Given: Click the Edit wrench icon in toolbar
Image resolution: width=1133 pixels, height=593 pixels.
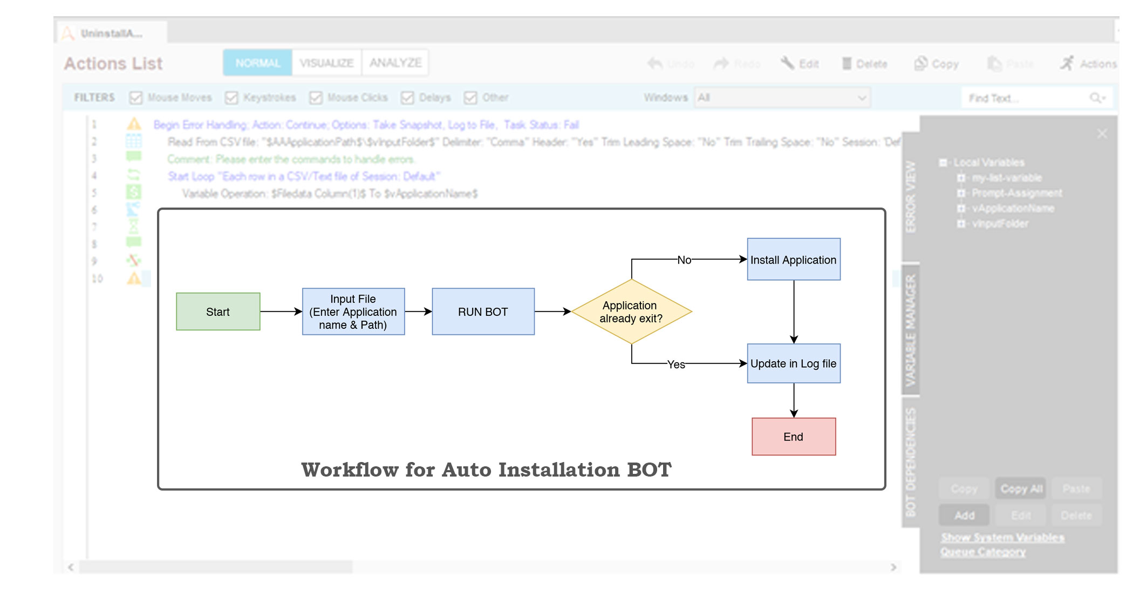Looking at the screenshot, I should 787,64.
